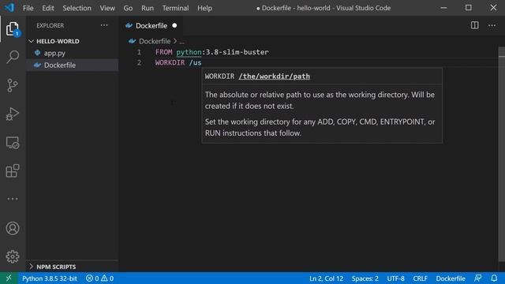This screenshot has height=284, width=505.
Task: Click the 3.8-slim-buster tag text
Action: 237,52
